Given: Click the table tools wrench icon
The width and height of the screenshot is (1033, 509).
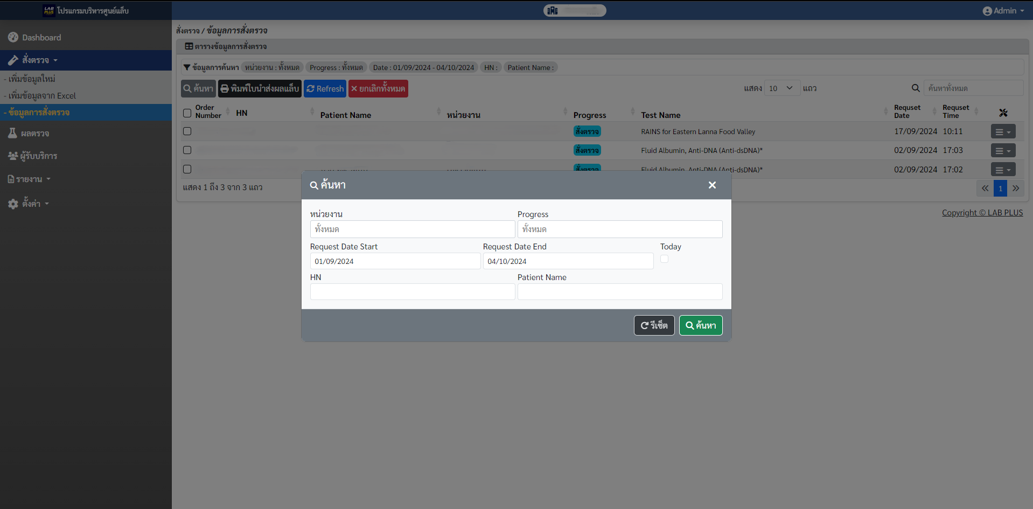Looking at the screenshot, I should (1003, 113).
